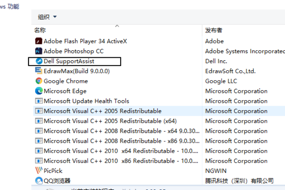285x190 pixels.
Task: Select the Microsoft Edge icon
Action: click(38, 91)
